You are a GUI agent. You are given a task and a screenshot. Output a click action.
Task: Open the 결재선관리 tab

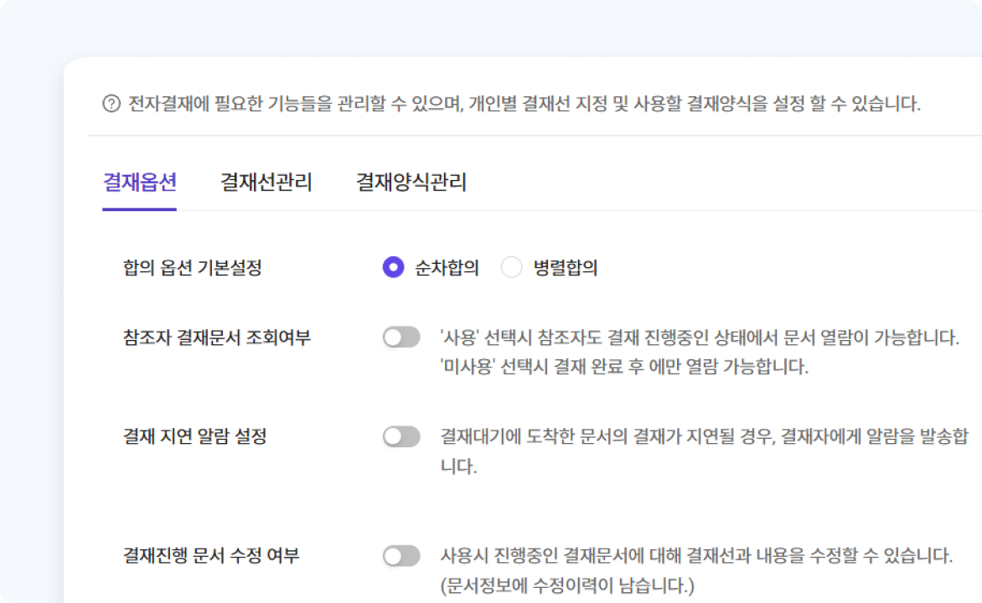coord(266,183)
